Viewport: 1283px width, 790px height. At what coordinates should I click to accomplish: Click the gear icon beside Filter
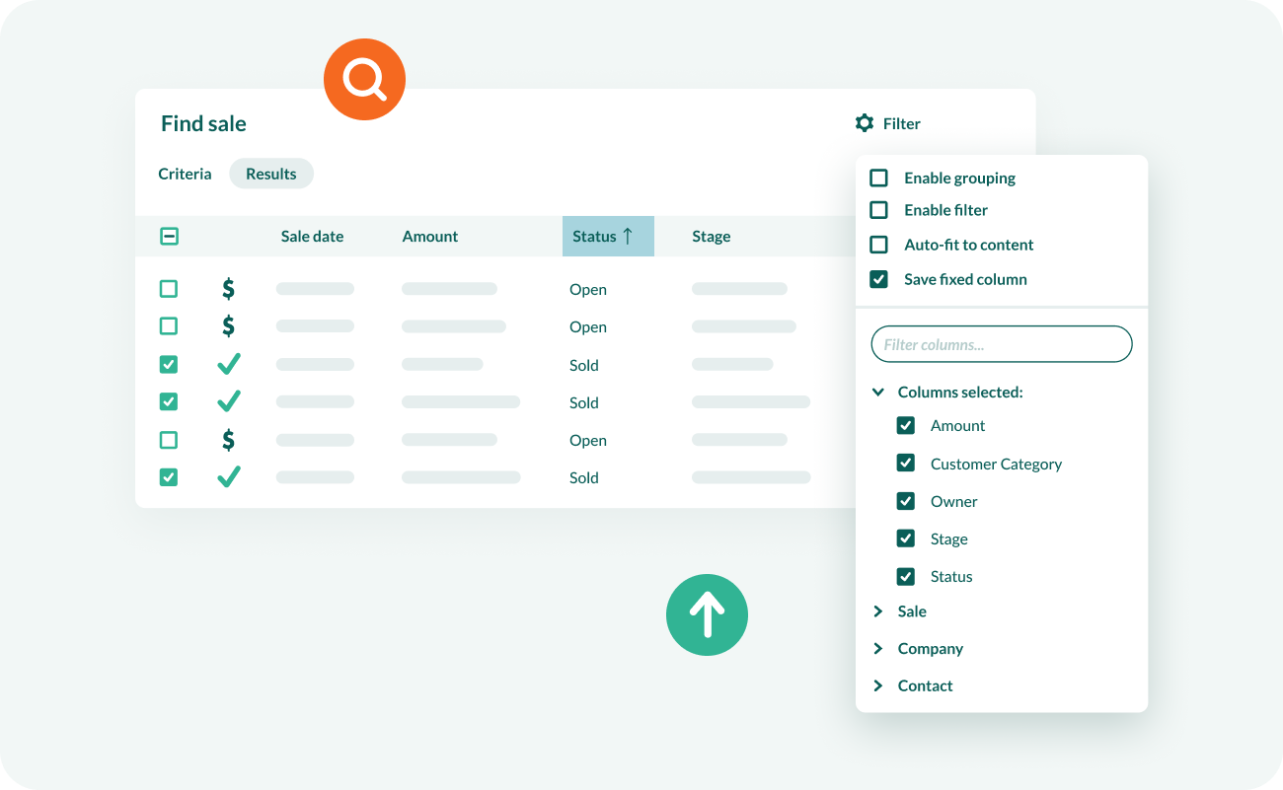point(865,123)
